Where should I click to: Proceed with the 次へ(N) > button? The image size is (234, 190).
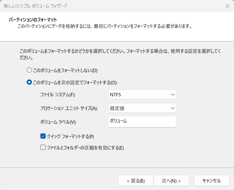coord(171,181)
